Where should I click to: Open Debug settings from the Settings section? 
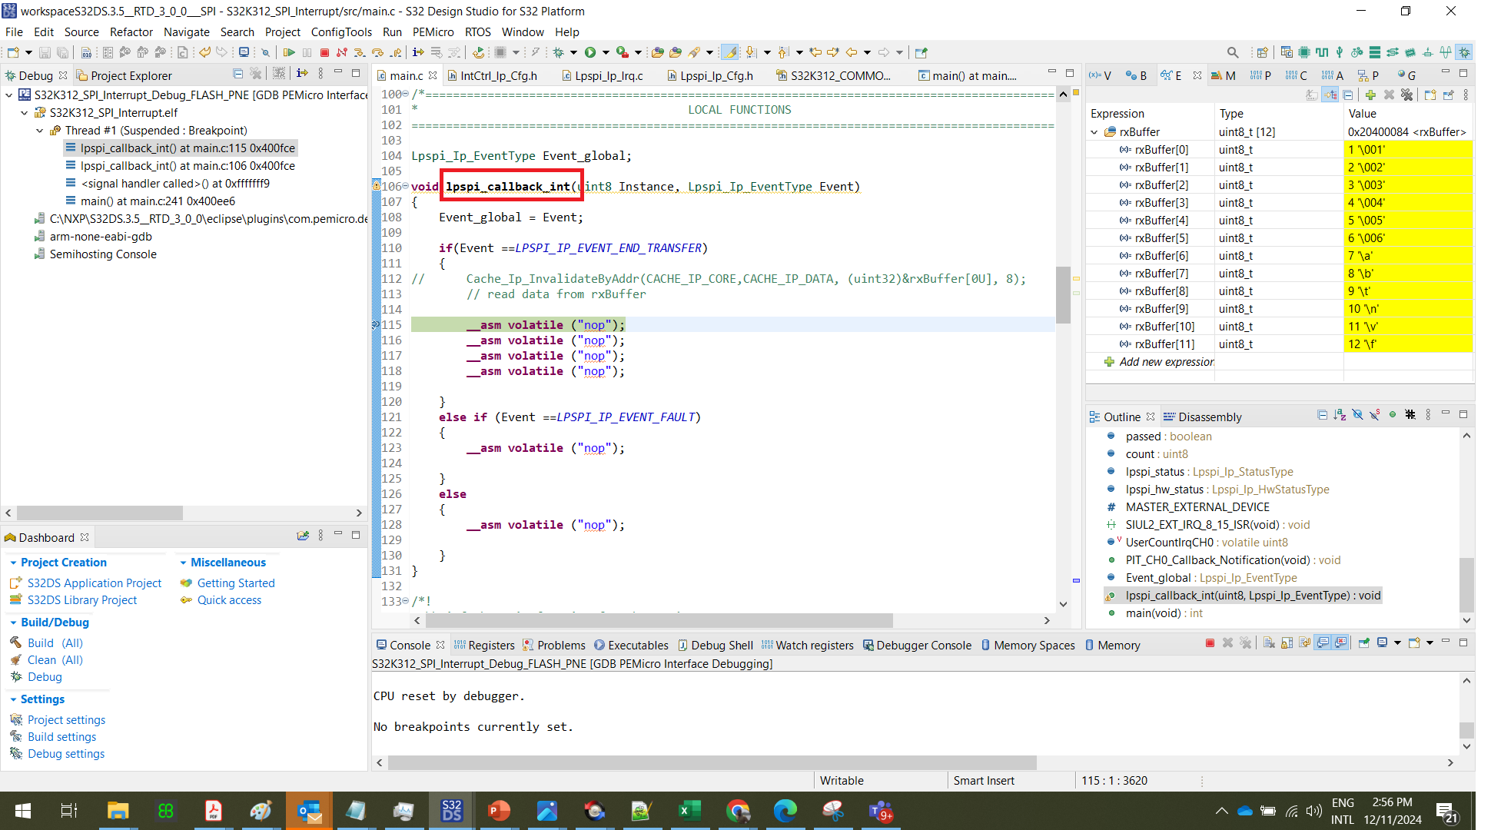point(65,754)
